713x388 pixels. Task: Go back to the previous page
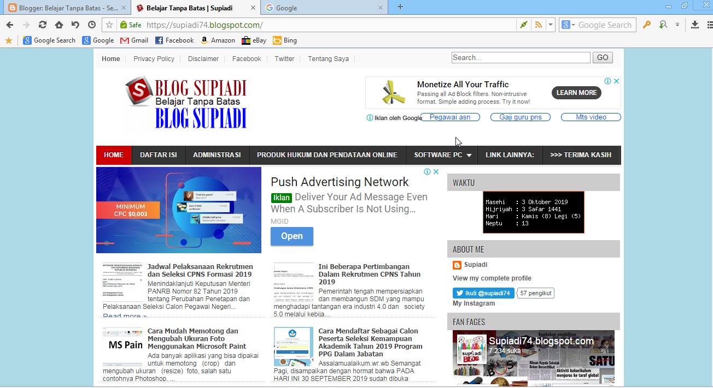tap(10, 25)
